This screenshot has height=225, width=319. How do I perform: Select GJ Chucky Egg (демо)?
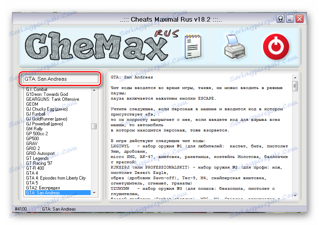point(46,109)
